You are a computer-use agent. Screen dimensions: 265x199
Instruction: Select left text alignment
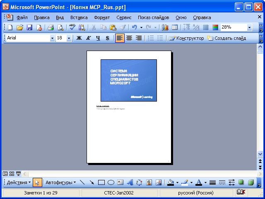click(120, 38)
